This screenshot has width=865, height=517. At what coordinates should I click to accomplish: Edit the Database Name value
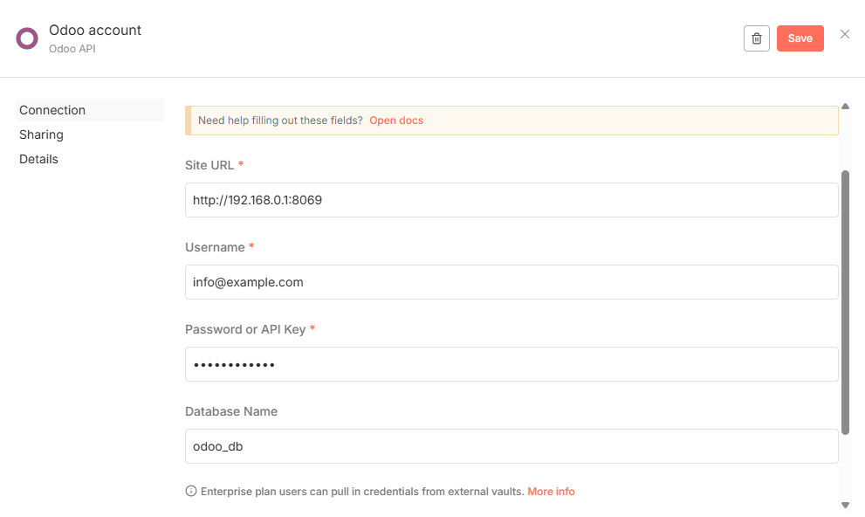(x=511, y=445)
